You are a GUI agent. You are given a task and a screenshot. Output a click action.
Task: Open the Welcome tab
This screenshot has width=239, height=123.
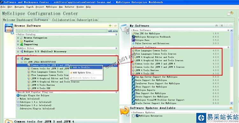point(9,20)
